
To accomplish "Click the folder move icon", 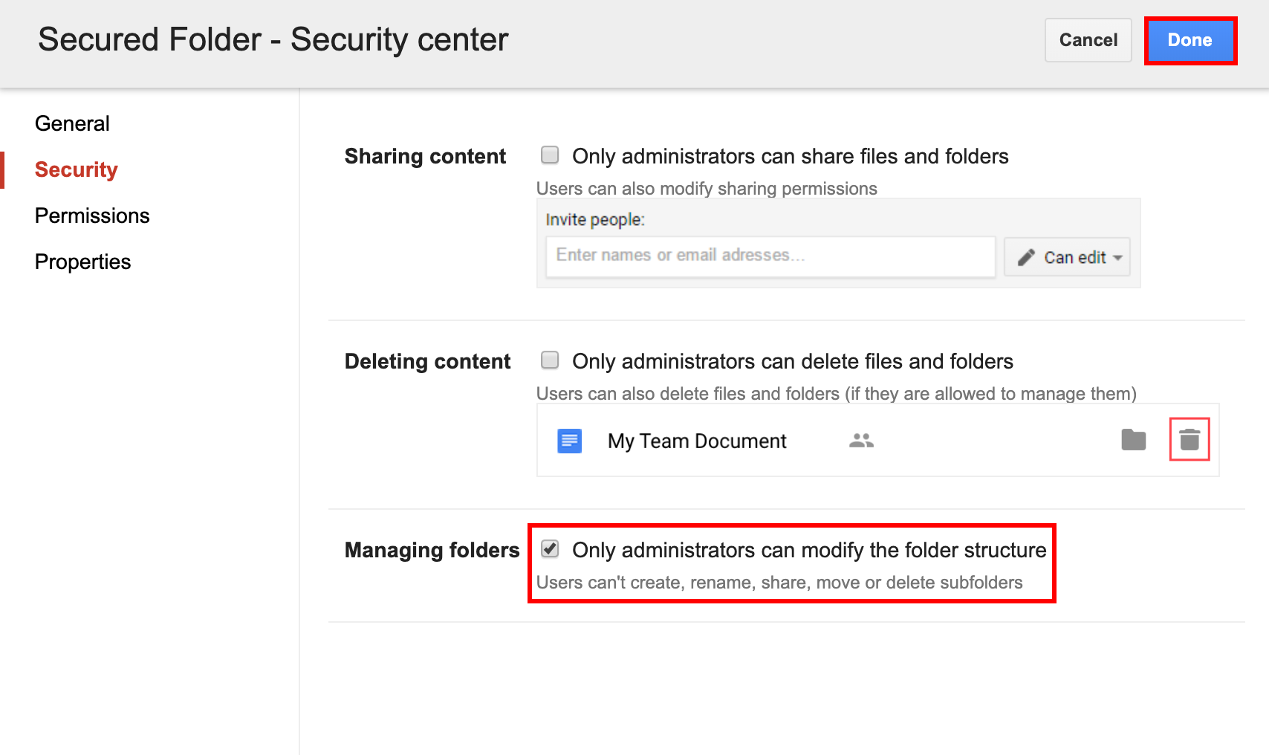I will (x=1134, y=440).
